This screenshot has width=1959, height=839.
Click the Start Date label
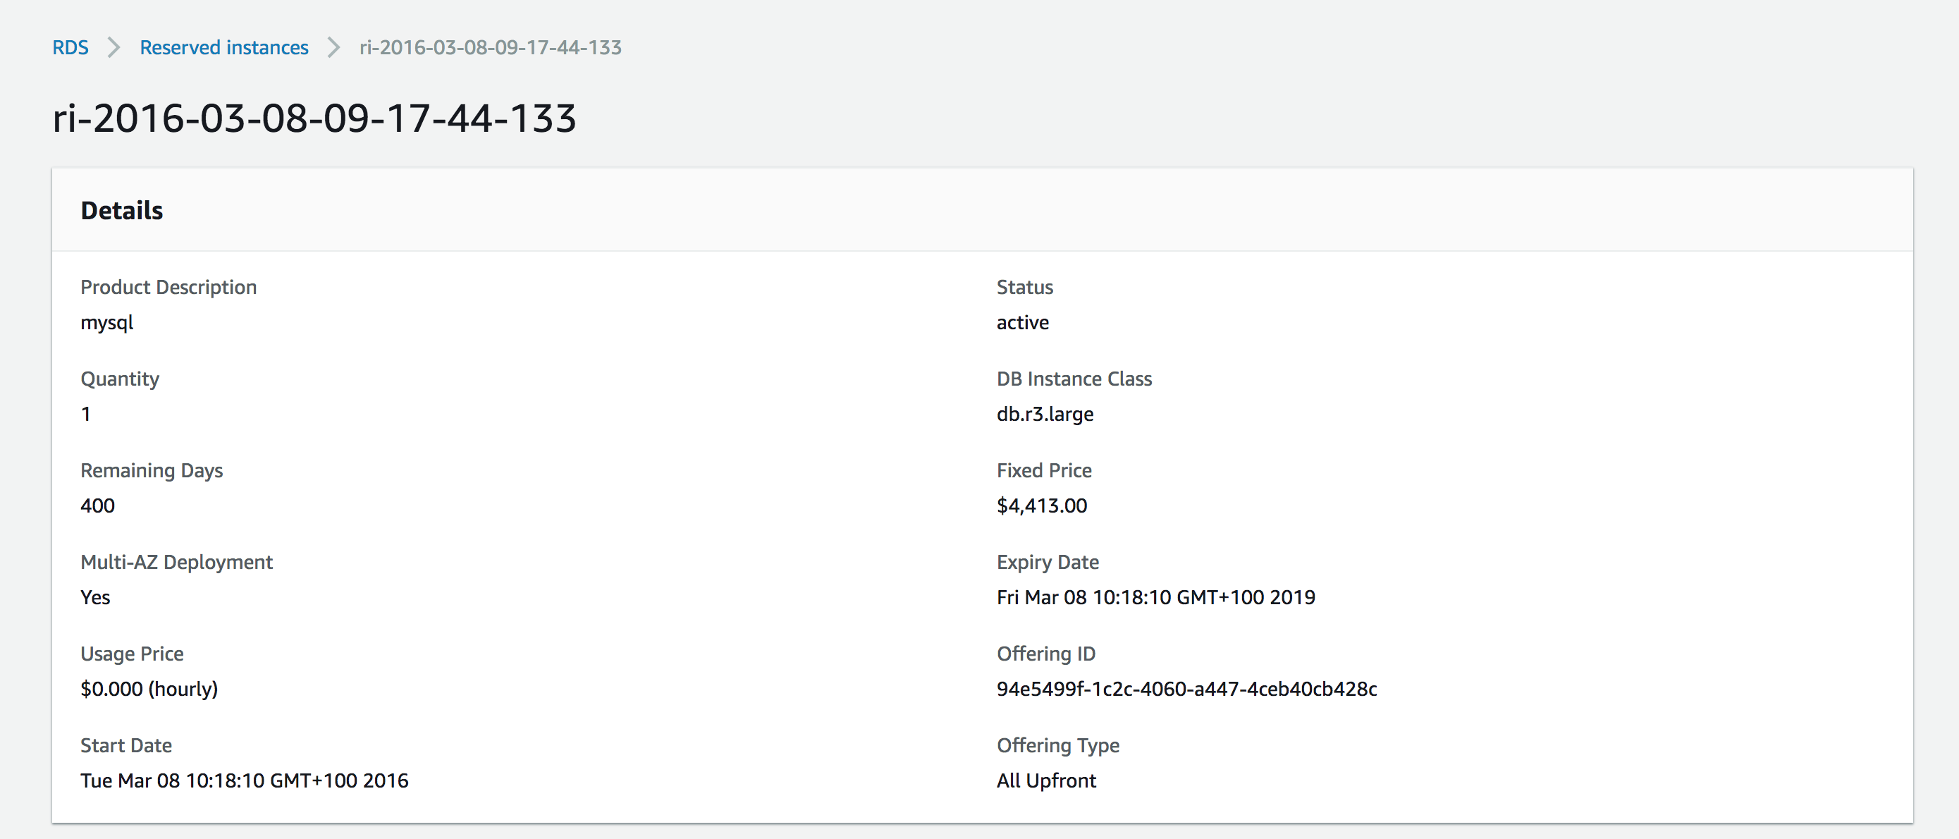tap(125, 745)
